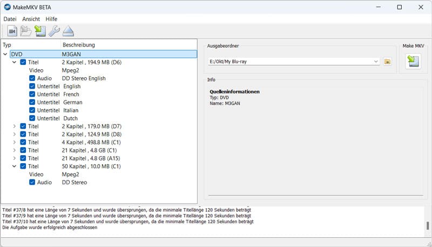Screen dimensions: 432x247
Task: Collapse the DVD M3GAN root node
Action: coord(5,54)
